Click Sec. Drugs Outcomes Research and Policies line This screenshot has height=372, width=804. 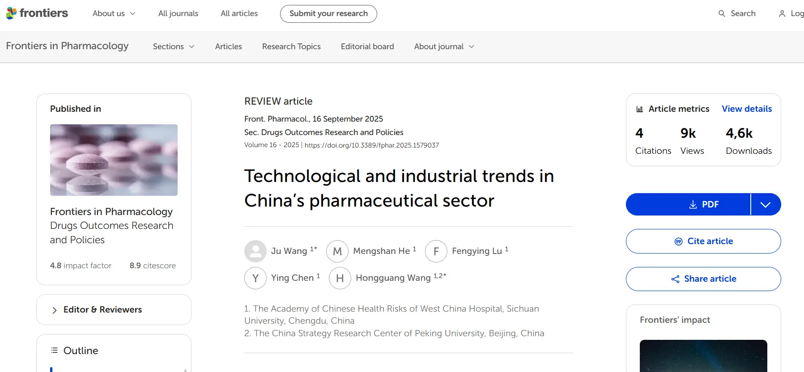click(324, 132)
